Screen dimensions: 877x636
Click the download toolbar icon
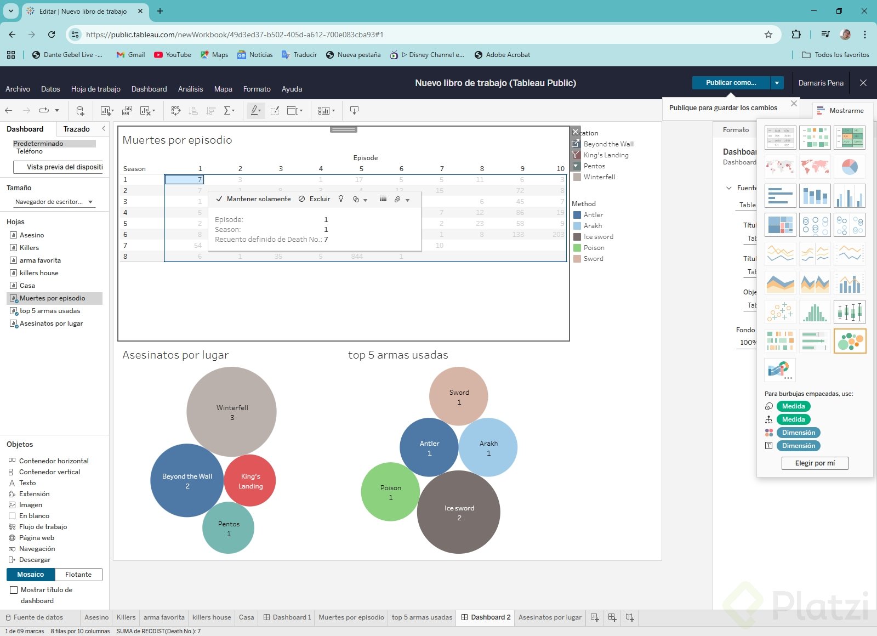(354, 111)
